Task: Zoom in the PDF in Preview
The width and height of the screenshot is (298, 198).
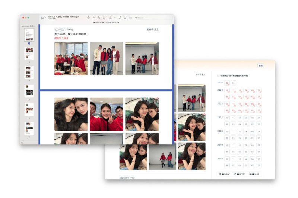Action: (x=99, y=17)
